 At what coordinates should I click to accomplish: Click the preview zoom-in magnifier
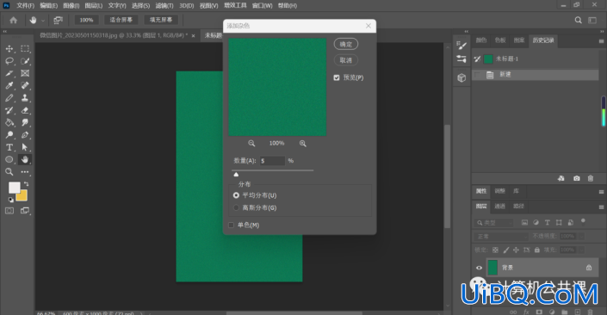[x=303, y=144]
